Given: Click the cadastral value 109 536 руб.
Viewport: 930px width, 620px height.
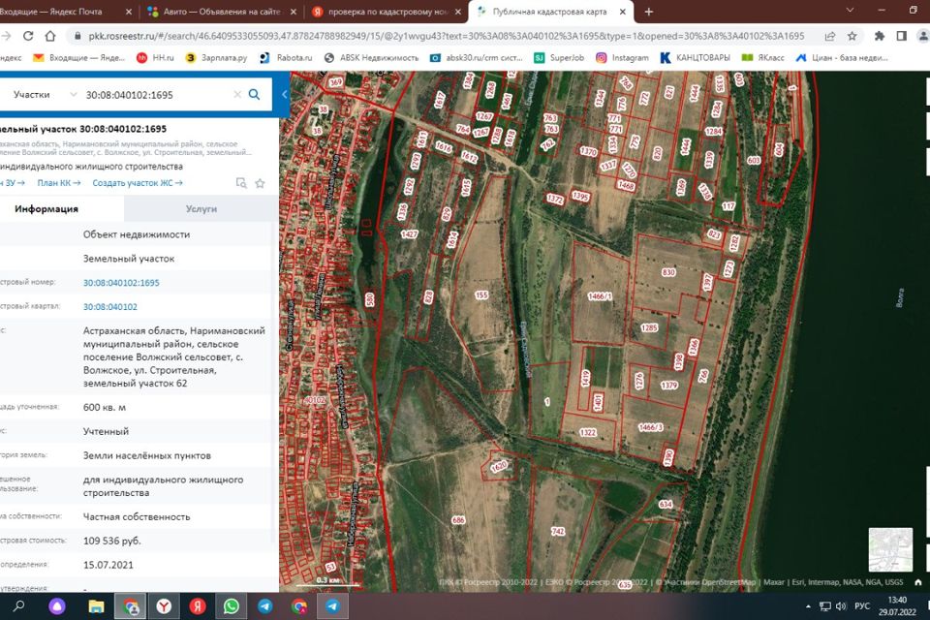Looking at the screenshot, I should (x=112, y=542).
